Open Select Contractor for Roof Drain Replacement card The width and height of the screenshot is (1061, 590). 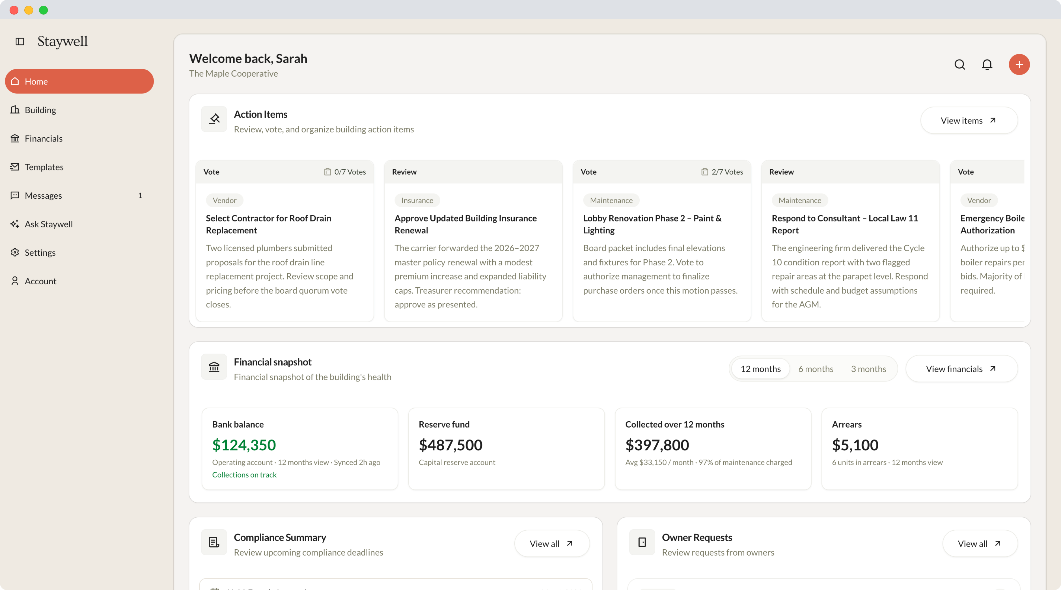[x=284, y=241]
